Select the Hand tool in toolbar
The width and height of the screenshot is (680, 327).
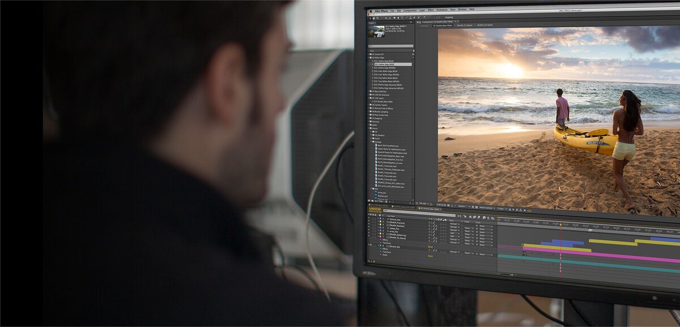click(374, 18)
